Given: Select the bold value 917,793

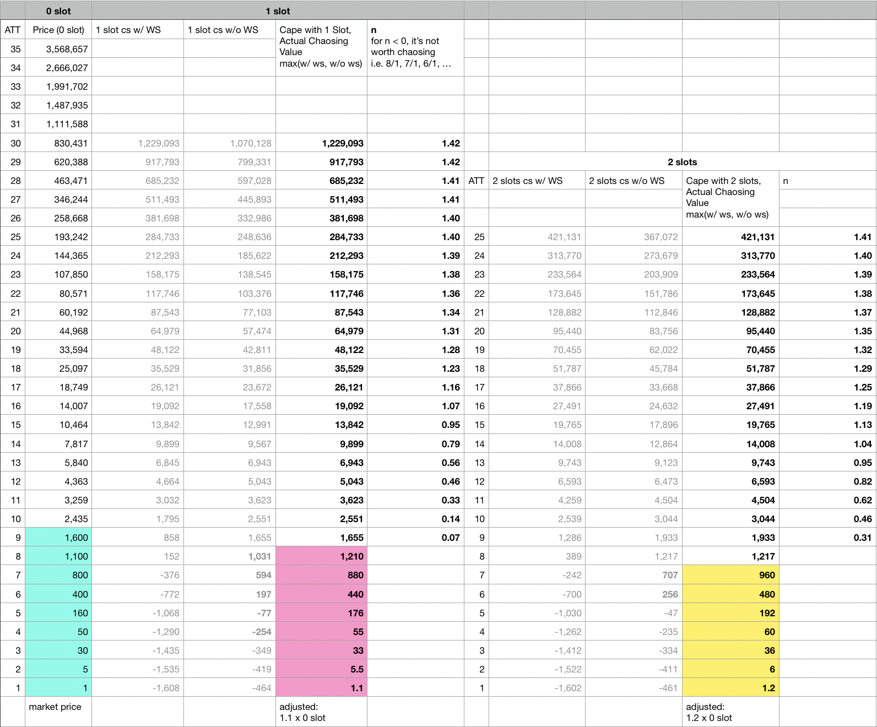Looking at the screenshot, I should [x=321, y=162].
